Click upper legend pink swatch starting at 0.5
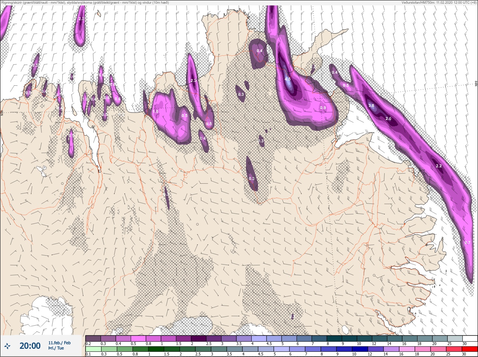 point(138,339)
